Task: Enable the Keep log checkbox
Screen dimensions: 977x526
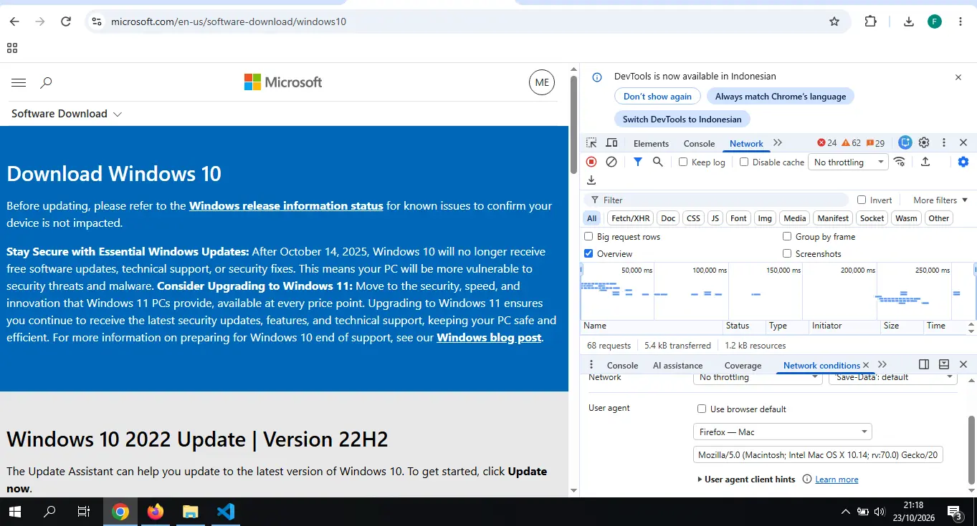Action: coord(683,162)
